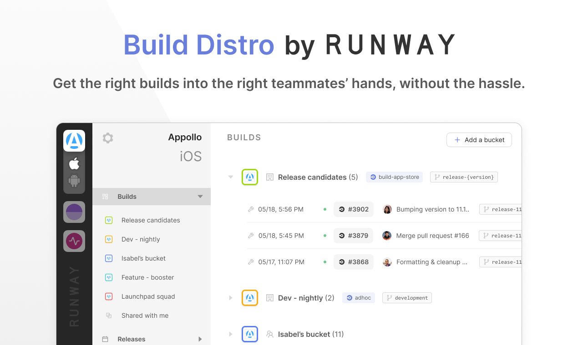Open the Appollo app icon in sidebar
The width and height of the screenshot is (578, 345).
74,141
